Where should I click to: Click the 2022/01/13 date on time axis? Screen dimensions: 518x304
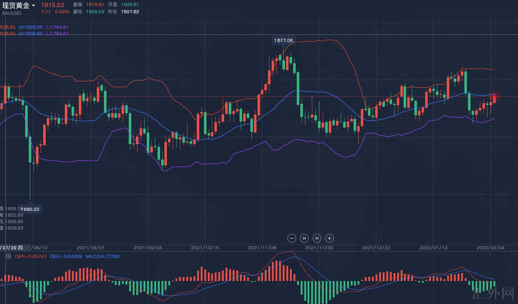point(433,248)
